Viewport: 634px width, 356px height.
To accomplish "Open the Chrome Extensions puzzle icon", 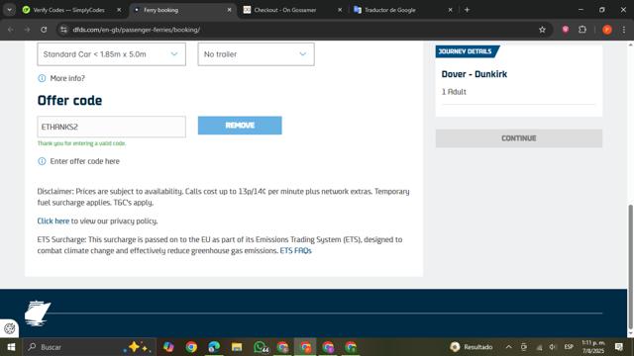I will click(x=582, y=30).
